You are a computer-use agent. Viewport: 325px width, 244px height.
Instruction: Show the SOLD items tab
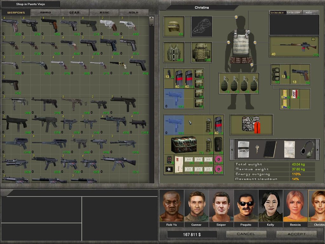[134, 12]
